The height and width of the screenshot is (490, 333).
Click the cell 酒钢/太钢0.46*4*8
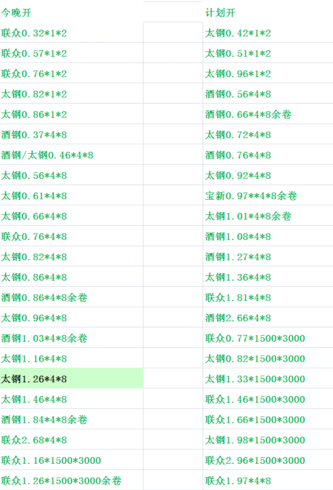coord(71,154)
